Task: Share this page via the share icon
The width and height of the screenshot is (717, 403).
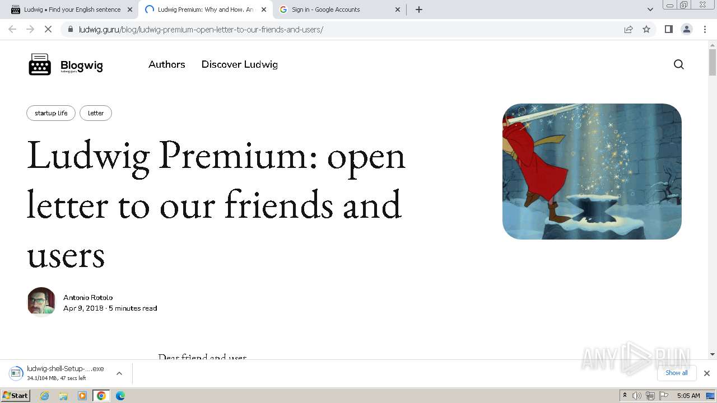Action: pos(628,29)
